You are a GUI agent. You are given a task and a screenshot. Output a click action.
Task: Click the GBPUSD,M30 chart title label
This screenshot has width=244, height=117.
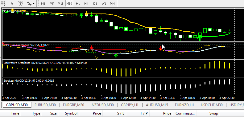point(16,11)
